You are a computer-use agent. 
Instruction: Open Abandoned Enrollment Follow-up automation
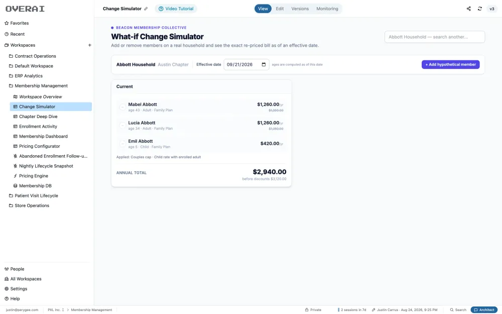51,156
